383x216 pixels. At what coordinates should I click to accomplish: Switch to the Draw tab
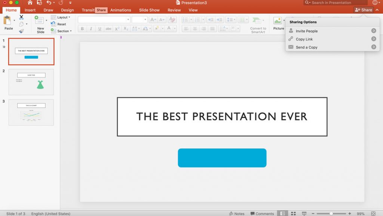(48, 10)
